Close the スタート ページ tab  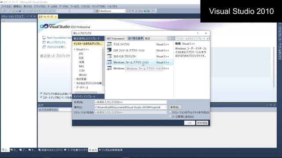[x=56, y=17]
